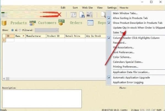Click the photo image toolbar icon
Viewport: 165px width, 111px height.
pos(89,14)
